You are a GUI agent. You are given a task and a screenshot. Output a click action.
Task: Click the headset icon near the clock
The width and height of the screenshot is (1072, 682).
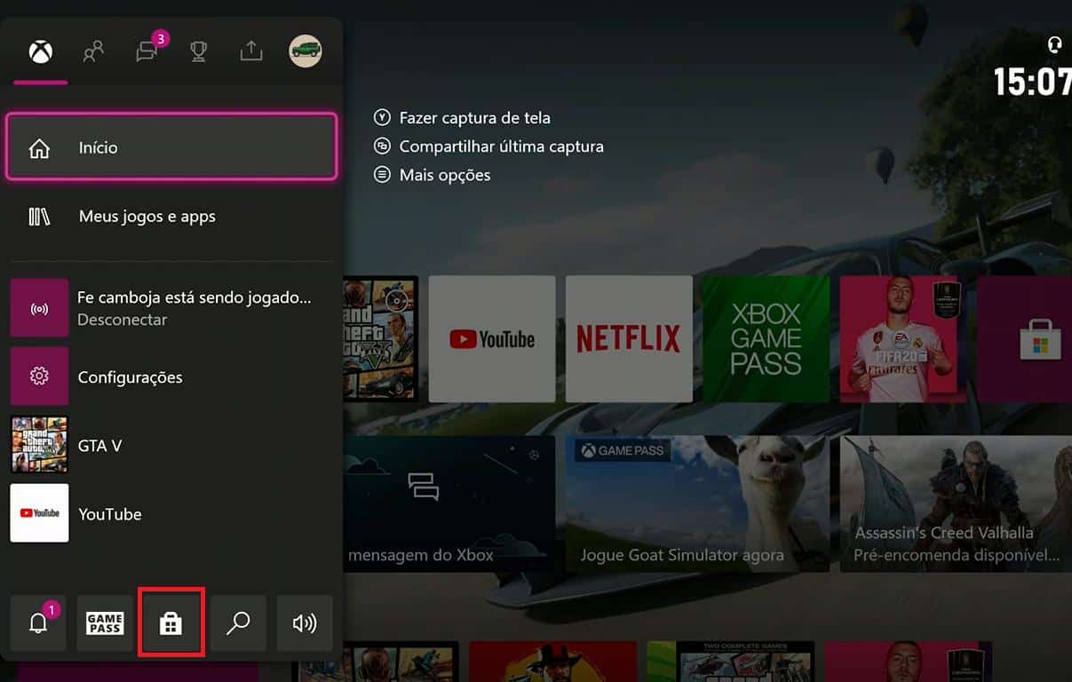point(1055,44)
